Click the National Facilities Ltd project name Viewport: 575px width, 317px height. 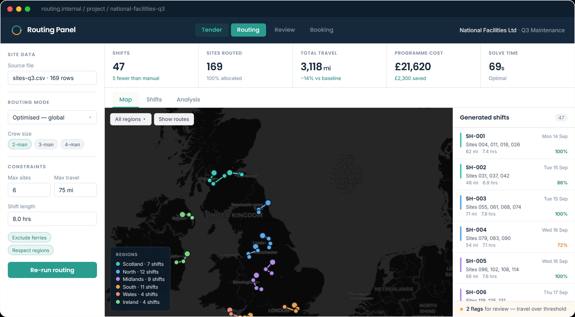(488, 30)
